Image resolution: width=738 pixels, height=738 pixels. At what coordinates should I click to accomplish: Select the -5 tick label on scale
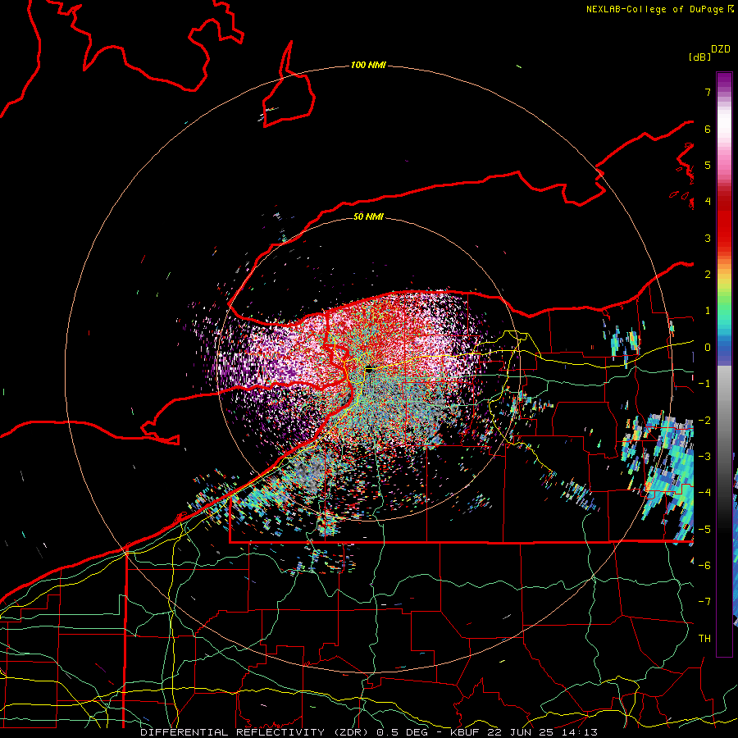(704, 529)
